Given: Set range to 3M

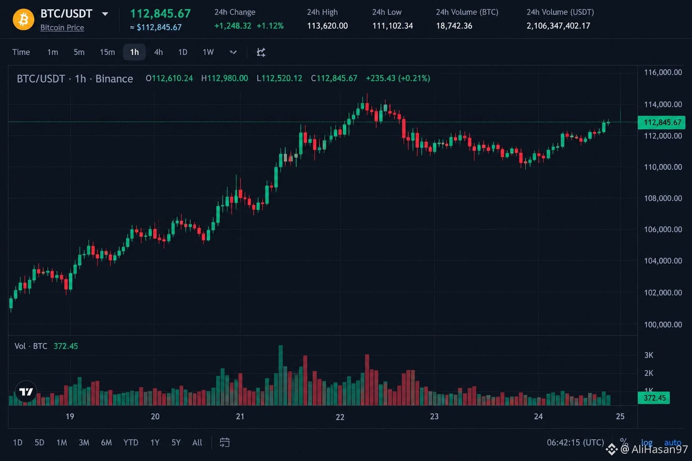Looking at the screenshot, I should [x=84, y=443].
